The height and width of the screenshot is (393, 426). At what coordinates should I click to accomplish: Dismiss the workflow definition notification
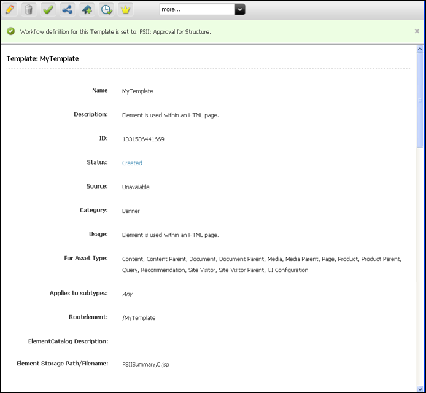coord(417,31)
